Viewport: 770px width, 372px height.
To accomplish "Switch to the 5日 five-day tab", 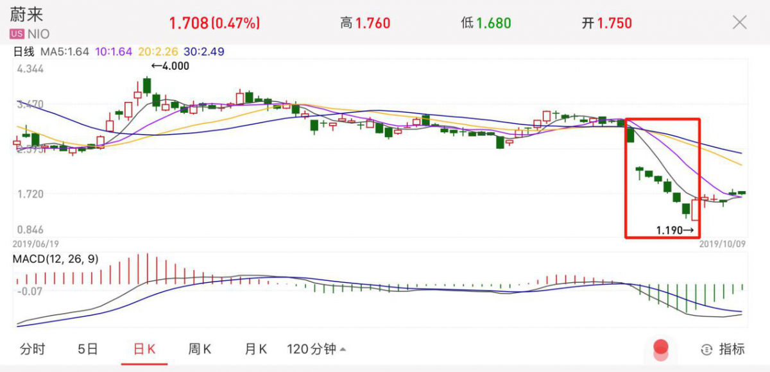I will [x=88, y=349].
